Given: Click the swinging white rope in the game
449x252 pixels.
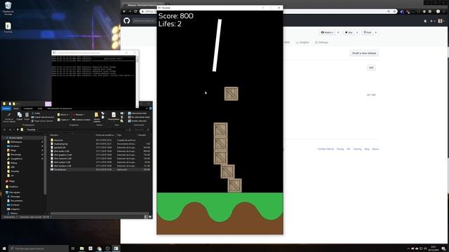Looking at the screenshot, I should click(x=217, y=45).
